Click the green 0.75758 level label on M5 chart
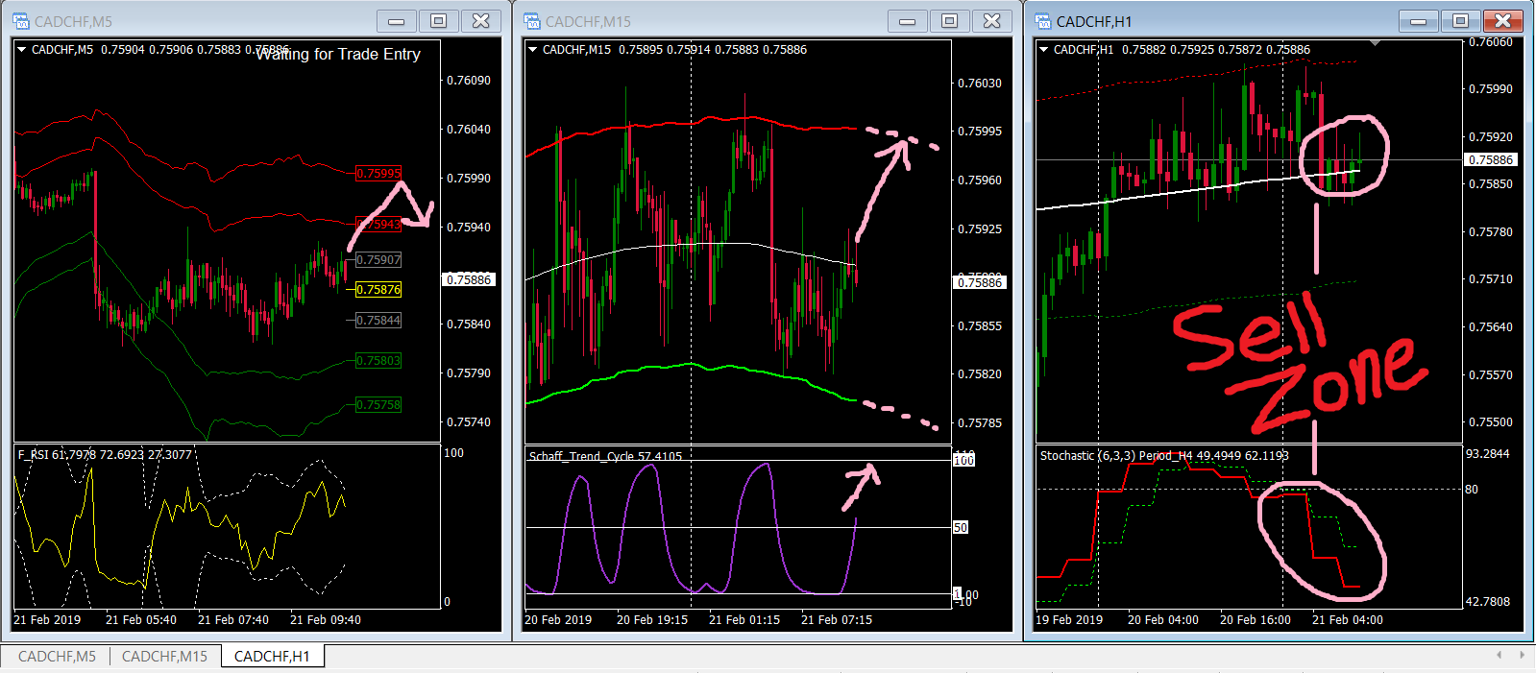 tap(378, 405)
